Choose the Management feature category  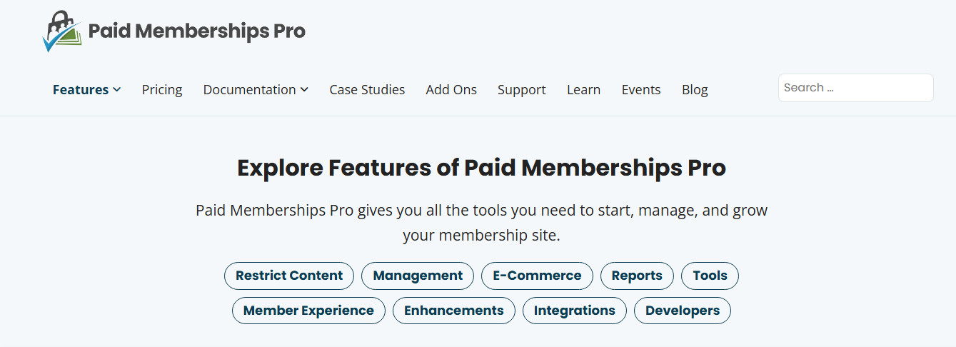(x=418, y=276)
